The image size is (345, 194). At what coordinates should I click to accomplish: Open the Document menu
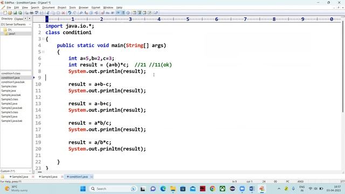pyautogui.click(x=48, y=8)
